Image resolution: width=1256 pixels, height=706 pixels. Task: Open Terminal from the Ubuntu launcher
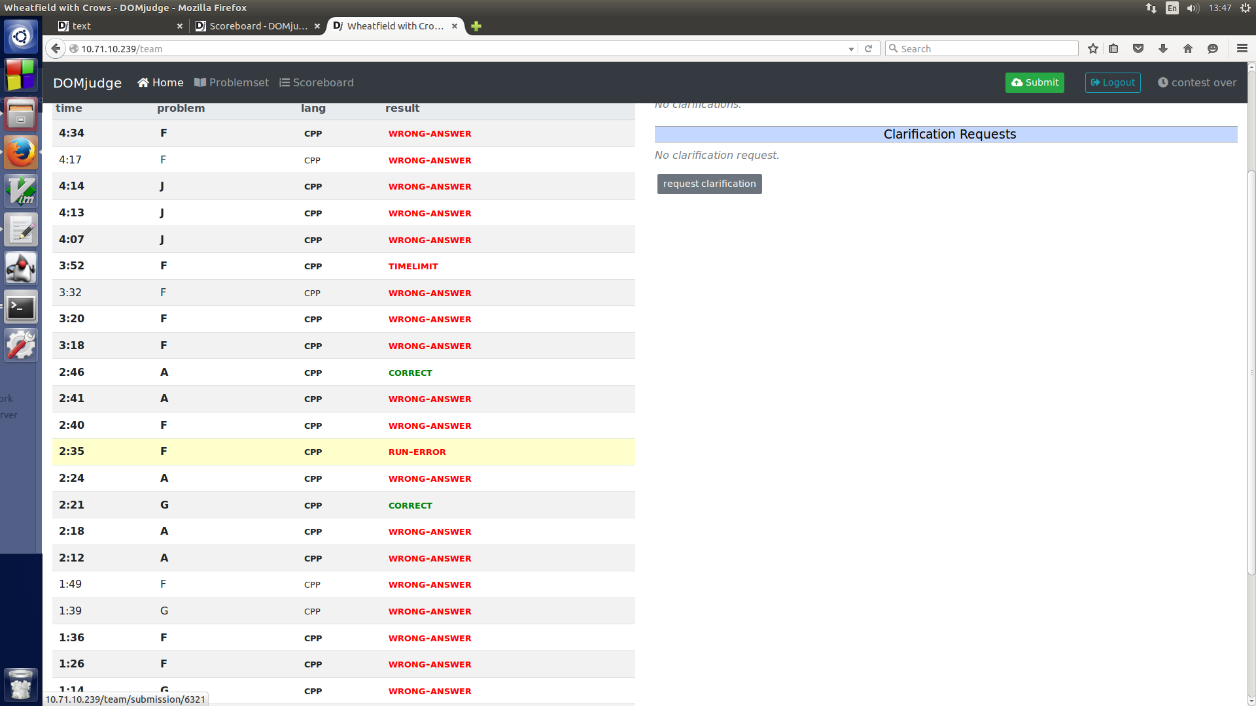pos(21,307)
